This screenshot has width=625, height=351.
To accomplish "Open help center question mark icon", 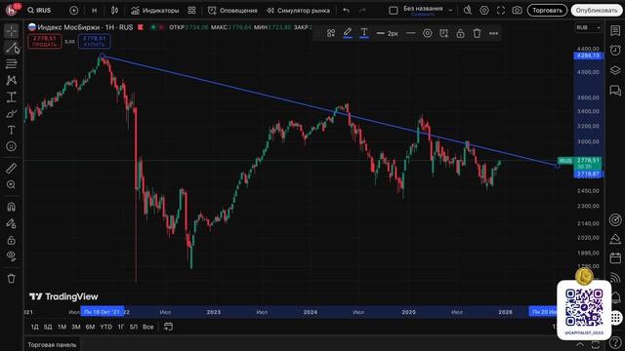I will tap(615, 343).
